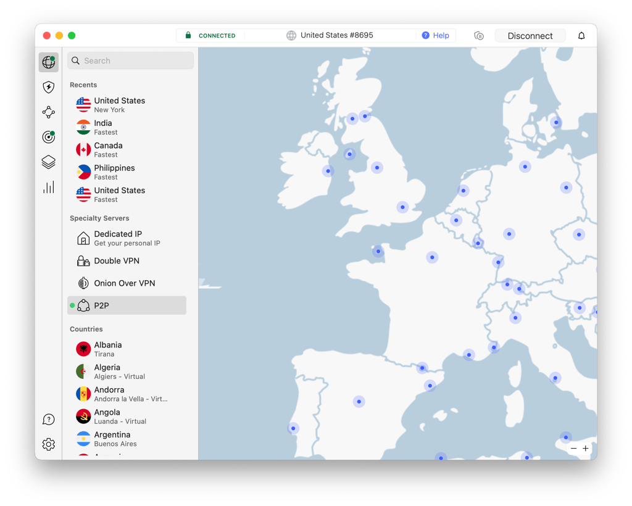Open the Help link in title bar

click(x=435, y=35)
